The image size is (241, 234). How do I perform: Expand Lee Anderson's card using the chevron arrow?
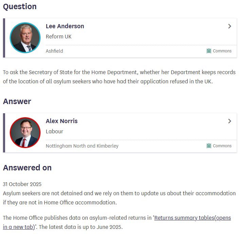pos(230,26)
